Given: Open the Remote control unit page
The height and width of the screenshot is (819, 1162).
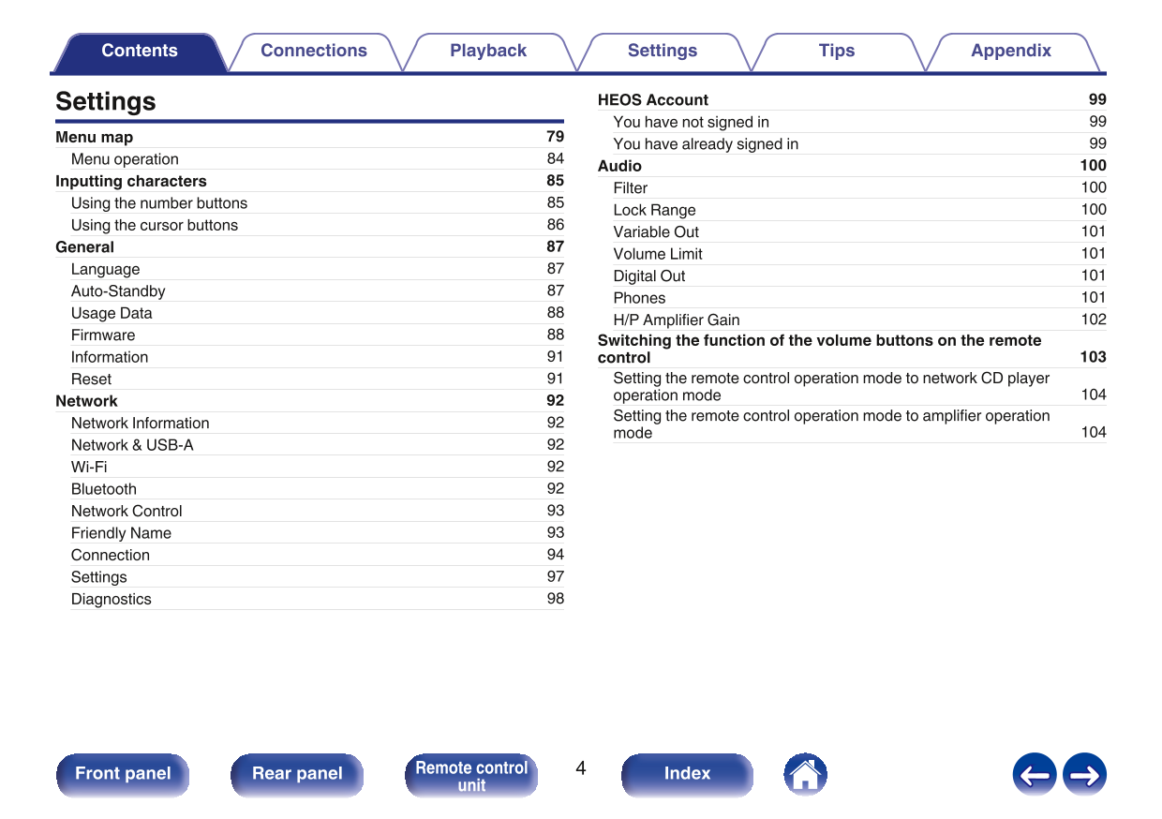Looking at the screenshot, I should pos(471,776).
